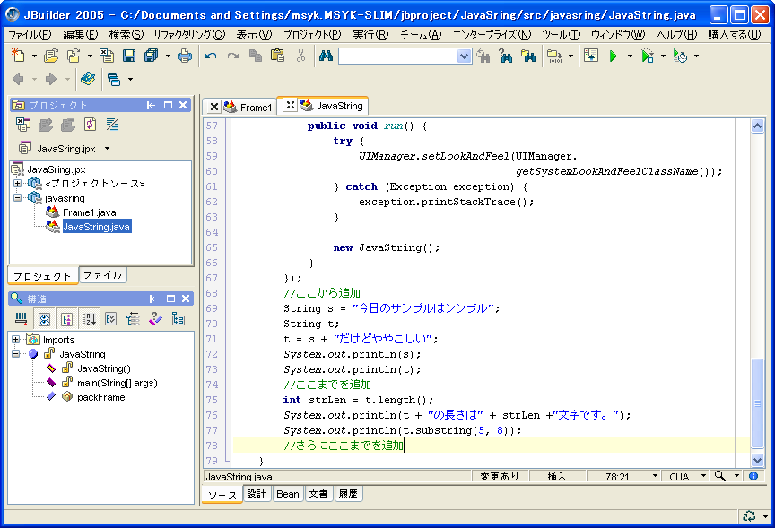Switch to the 設計 tab below the editor
The image size is (775, 528).
click(257, 494)
